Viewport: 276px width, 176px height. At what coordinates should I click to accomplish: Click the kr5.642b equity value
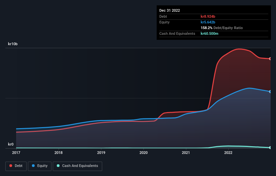(x=208, y=22)
